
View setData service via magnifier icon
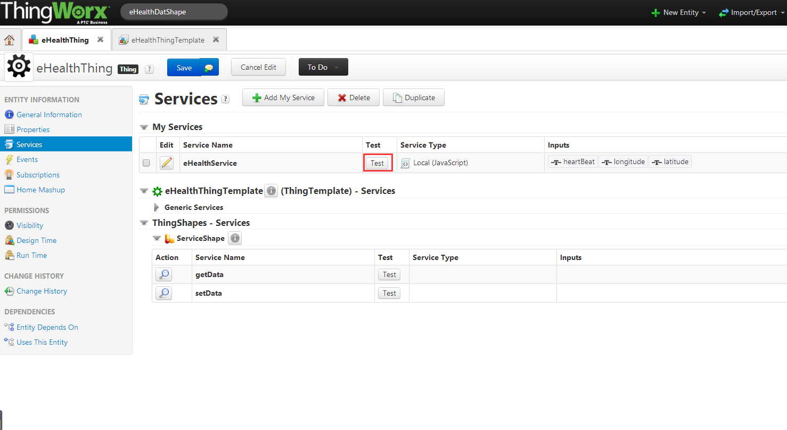pos(164,293)
